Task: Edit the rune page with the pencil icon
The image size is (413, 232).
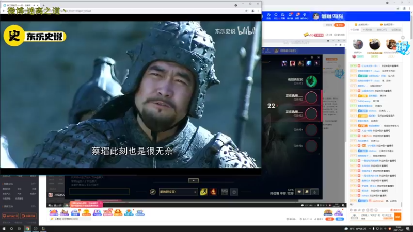Action: point(153,192)
